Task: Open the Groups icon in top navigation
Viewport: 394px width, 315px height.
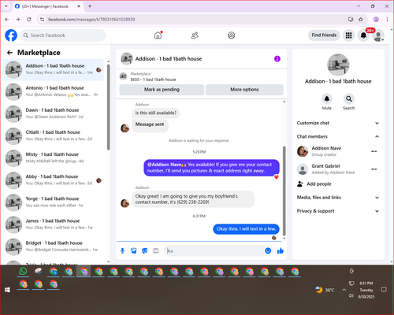Action: (232, 35)
